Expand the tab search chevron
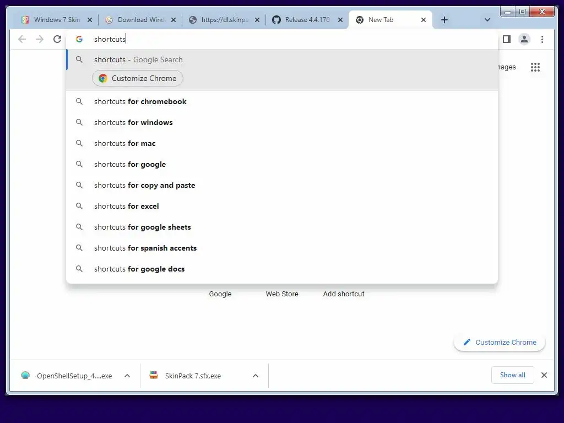Image resolution: width=564 pixels, height=423 pixels. (487, 20)
